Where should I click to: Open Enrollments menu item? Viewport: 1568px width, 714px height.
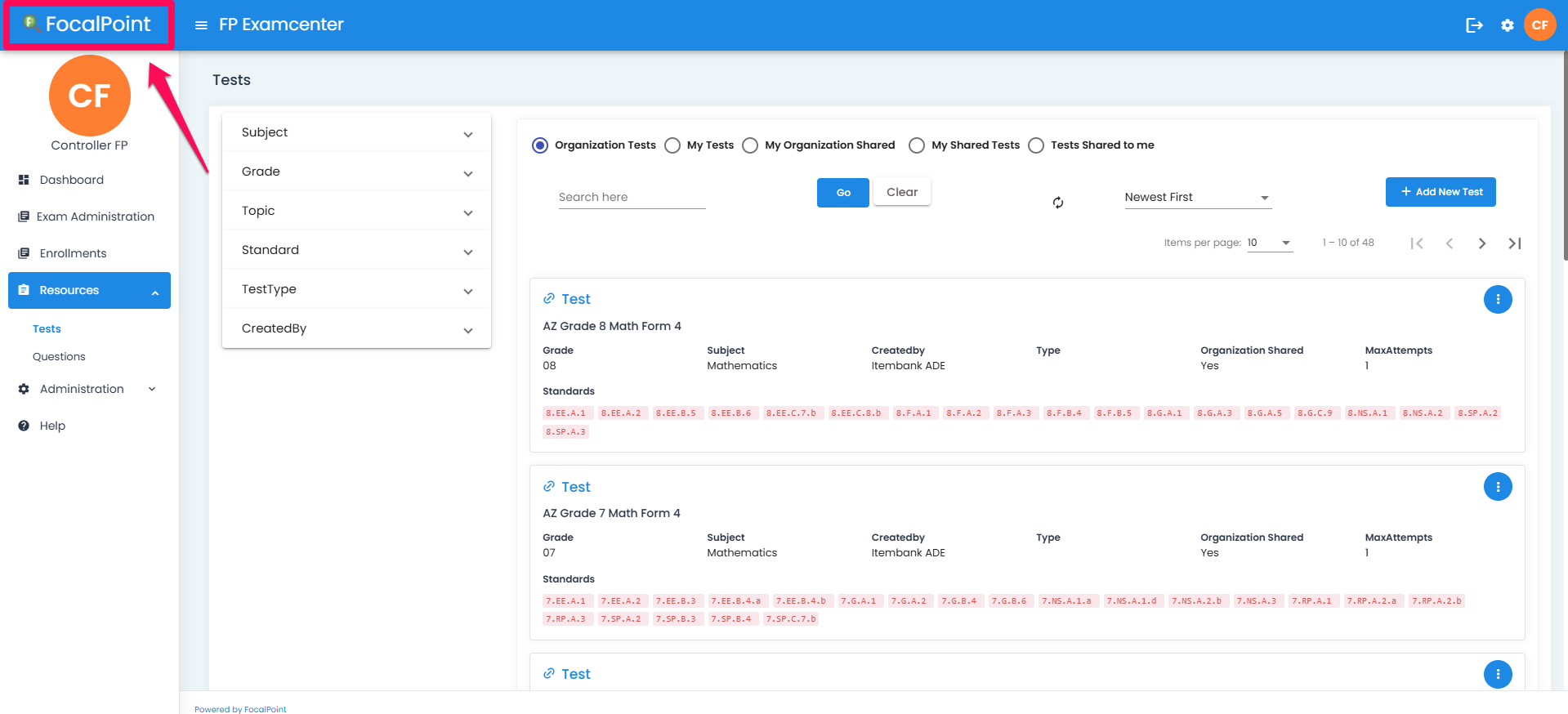pos(90,253)
